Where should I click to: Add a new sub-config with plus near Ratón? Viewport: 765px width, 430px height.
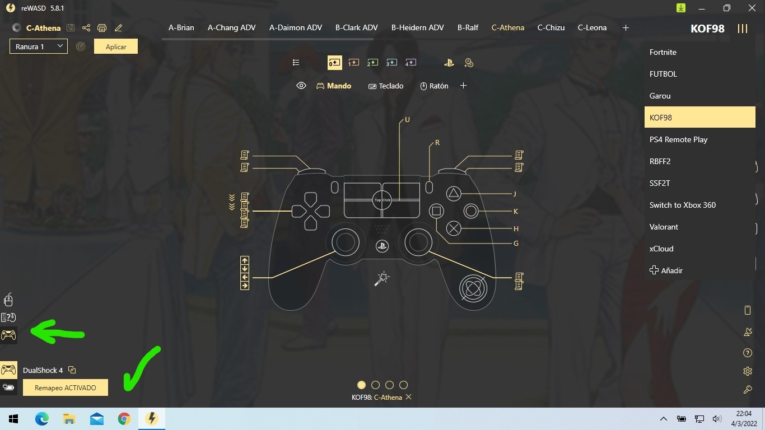tap(463, 86)
